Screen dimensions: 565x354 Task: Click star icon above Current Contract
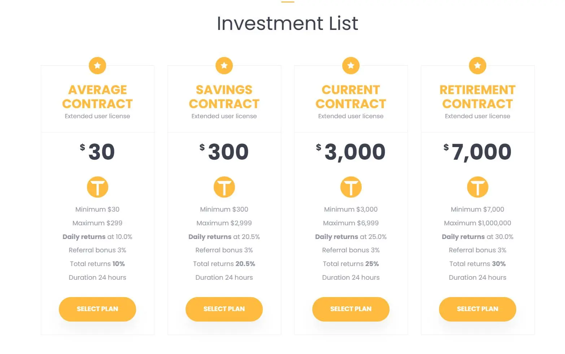pyautogui.click(x=351, y=66)
